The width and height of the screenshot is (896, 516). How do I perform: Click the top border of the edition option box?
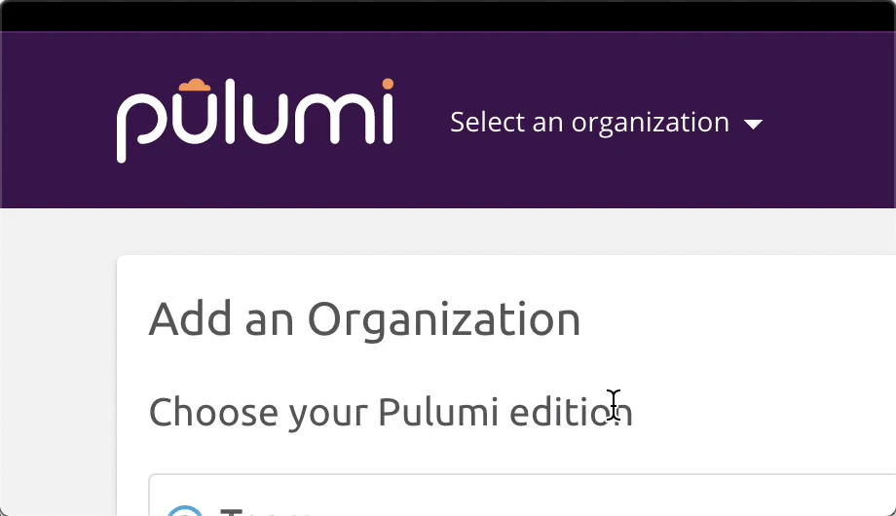pos(522,474)
